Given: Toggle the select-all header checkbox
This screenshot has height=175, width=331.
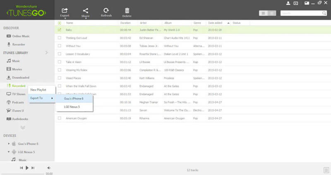Looking at the screenshot, I should tap(60, 23).
